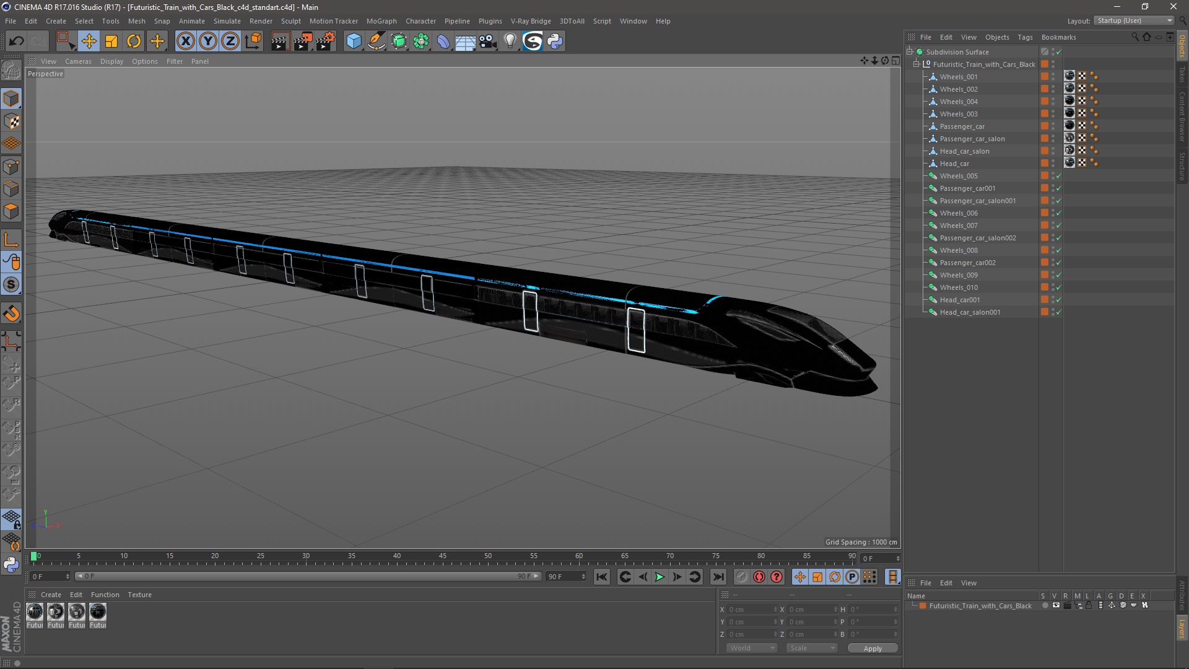Open the Character menu

click(420, 21)
